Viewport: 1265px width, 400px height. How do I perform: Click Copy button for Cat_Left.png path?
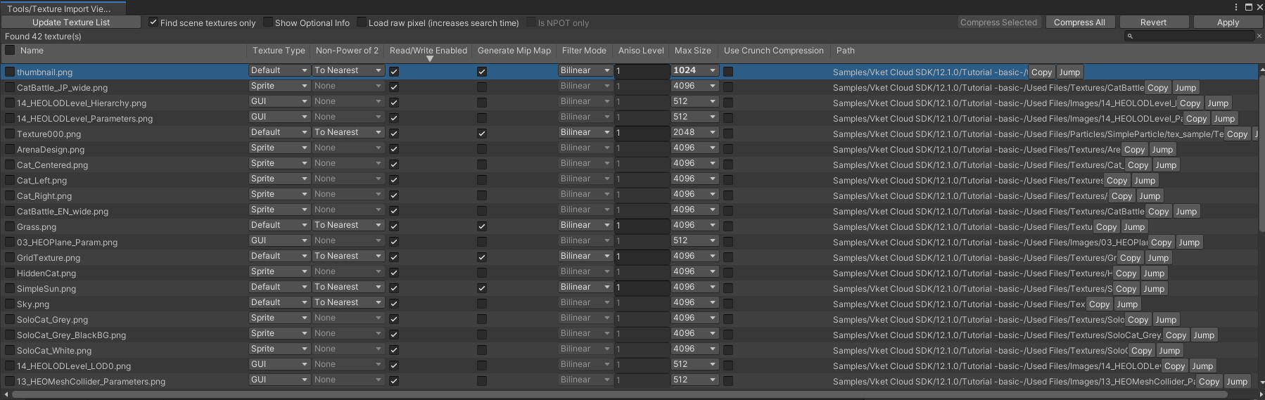click(x=1117, y=181)
